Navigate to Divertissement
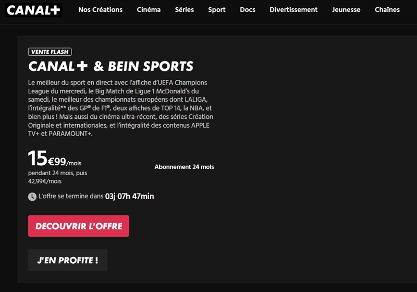The height and width of the screenshot is (292, 417). click(293, 9)
